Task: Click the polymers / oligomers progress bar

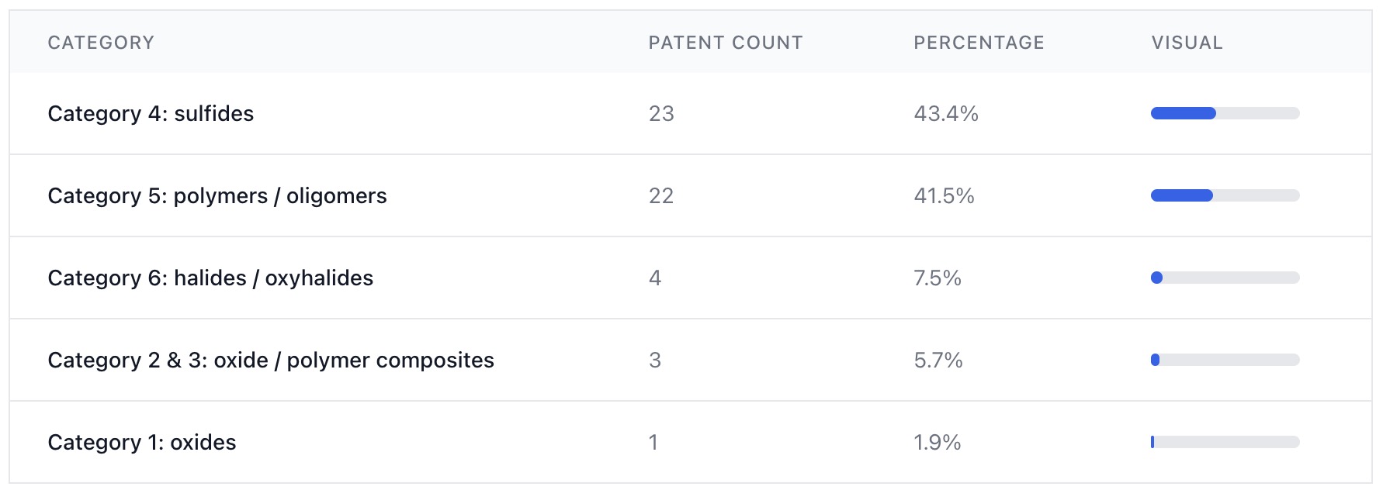Action: 1225,196
